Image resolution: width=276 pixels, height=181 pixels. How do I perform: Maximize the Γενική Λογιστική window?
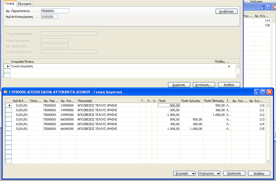point(263,92)
